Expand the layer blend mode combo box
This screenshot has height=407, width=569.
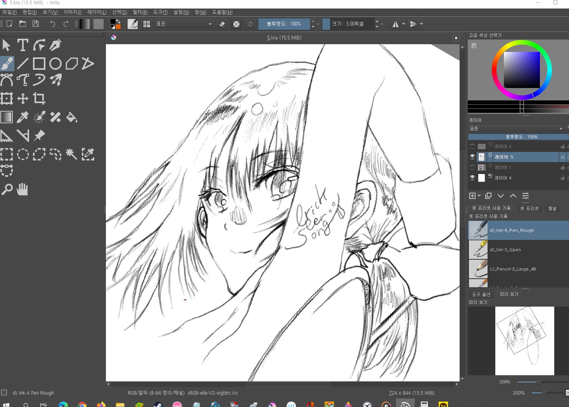(516, 129)
